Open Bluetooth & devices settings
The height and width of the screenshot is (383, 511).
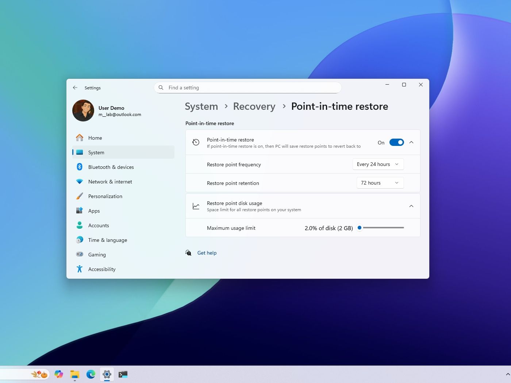click(x=123, y=167)
